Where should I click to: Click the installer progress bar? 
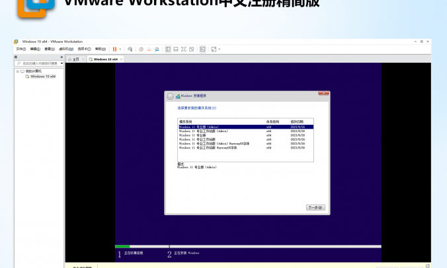coord(248,246)
